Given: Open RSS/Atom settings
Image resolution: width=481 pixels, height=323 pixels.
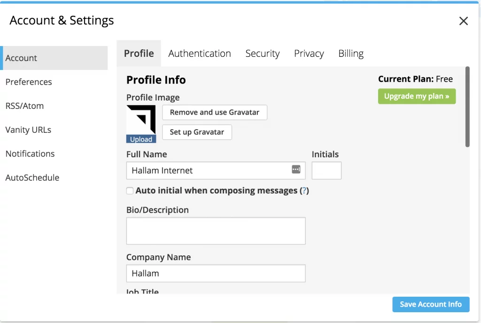Looking at the screenshot, I should [24, 106].
